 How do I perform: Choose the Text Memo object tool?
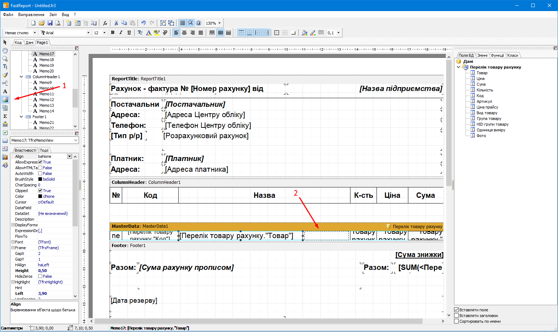(x=5, y=91)
